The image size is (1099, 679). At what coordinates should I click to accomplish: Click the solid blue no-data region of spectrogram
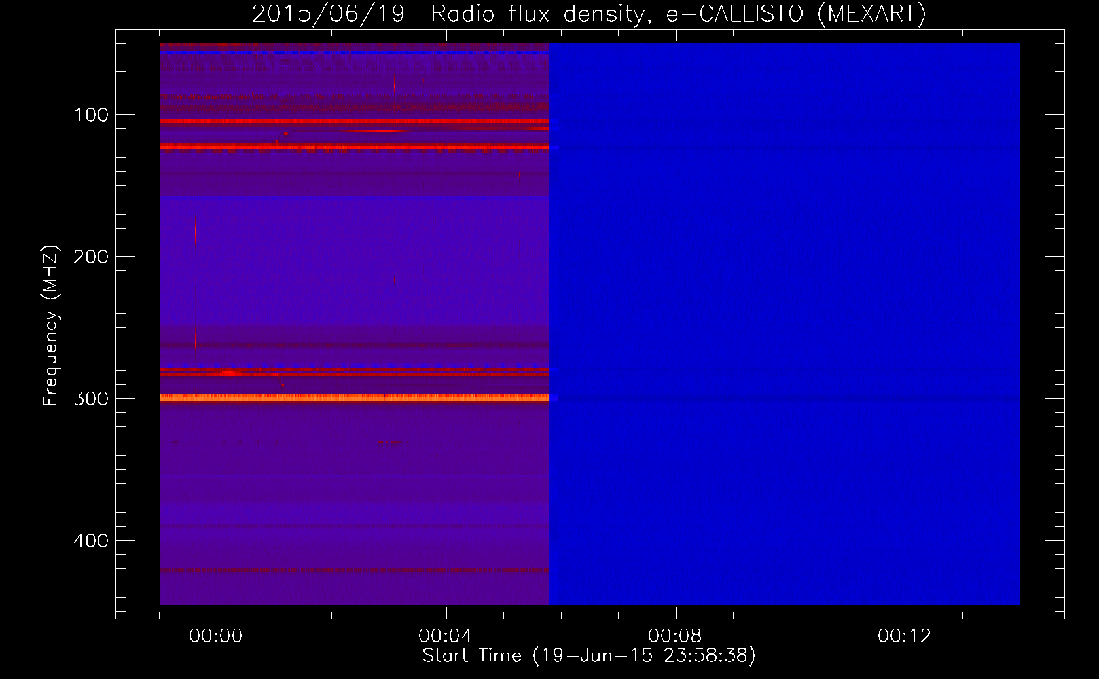click(x=785, y=324)
